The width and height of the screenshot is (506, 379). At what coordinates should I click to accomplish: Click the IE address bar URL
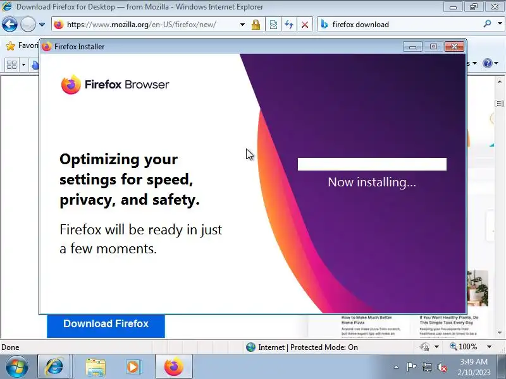coord(141,25)
